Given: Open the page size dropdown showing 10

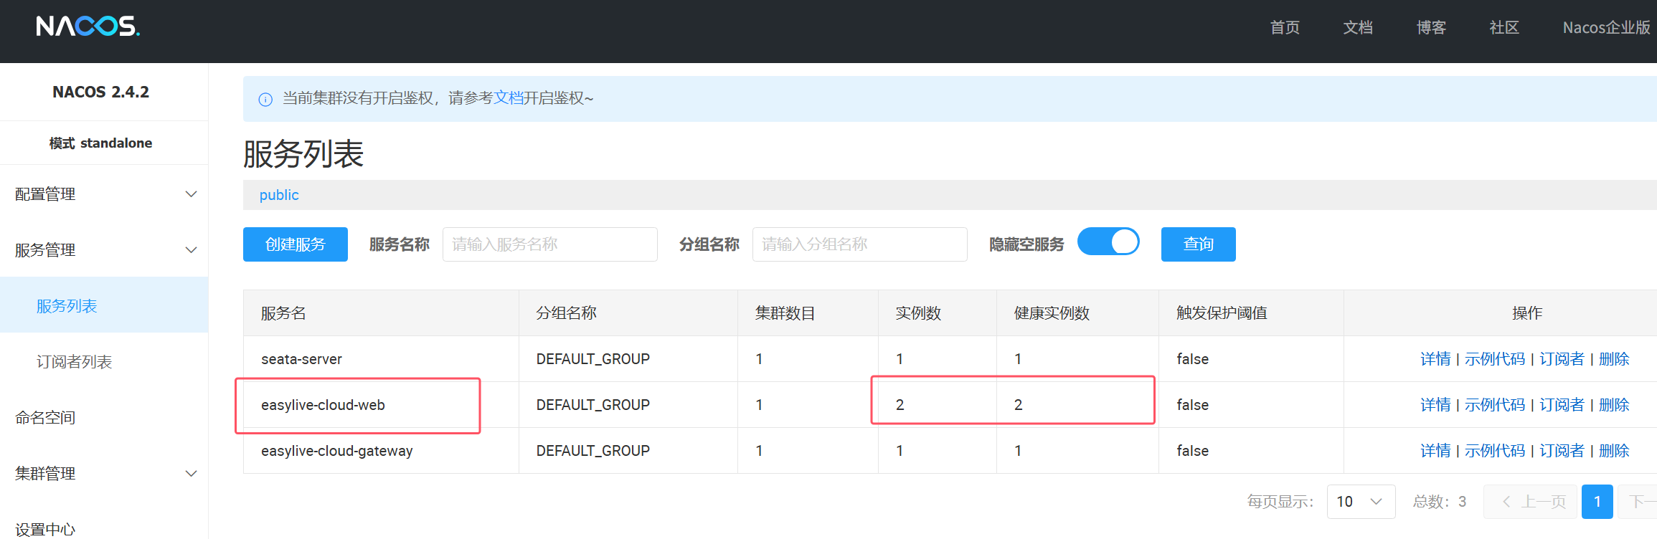Looking at the screenshot, I should pyautogui.click(x=1361, y=502).
